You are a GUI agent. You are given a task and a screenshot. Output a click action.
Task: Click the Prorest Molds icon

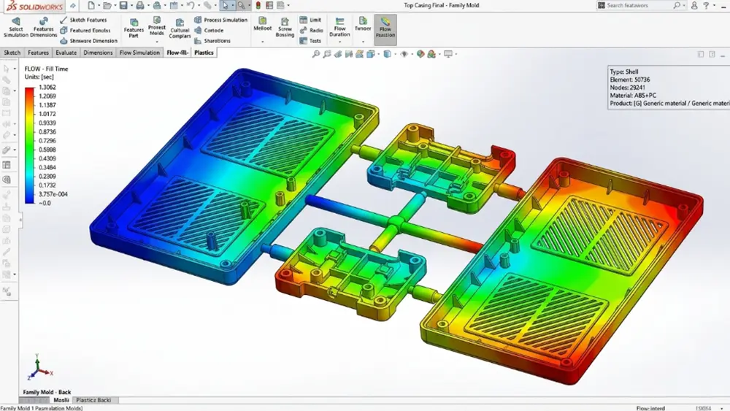[157, 26]
